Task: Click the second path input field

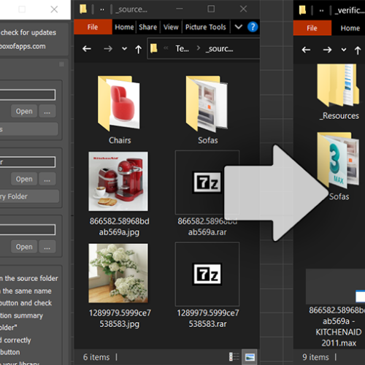Action: (x=28, y=162)
